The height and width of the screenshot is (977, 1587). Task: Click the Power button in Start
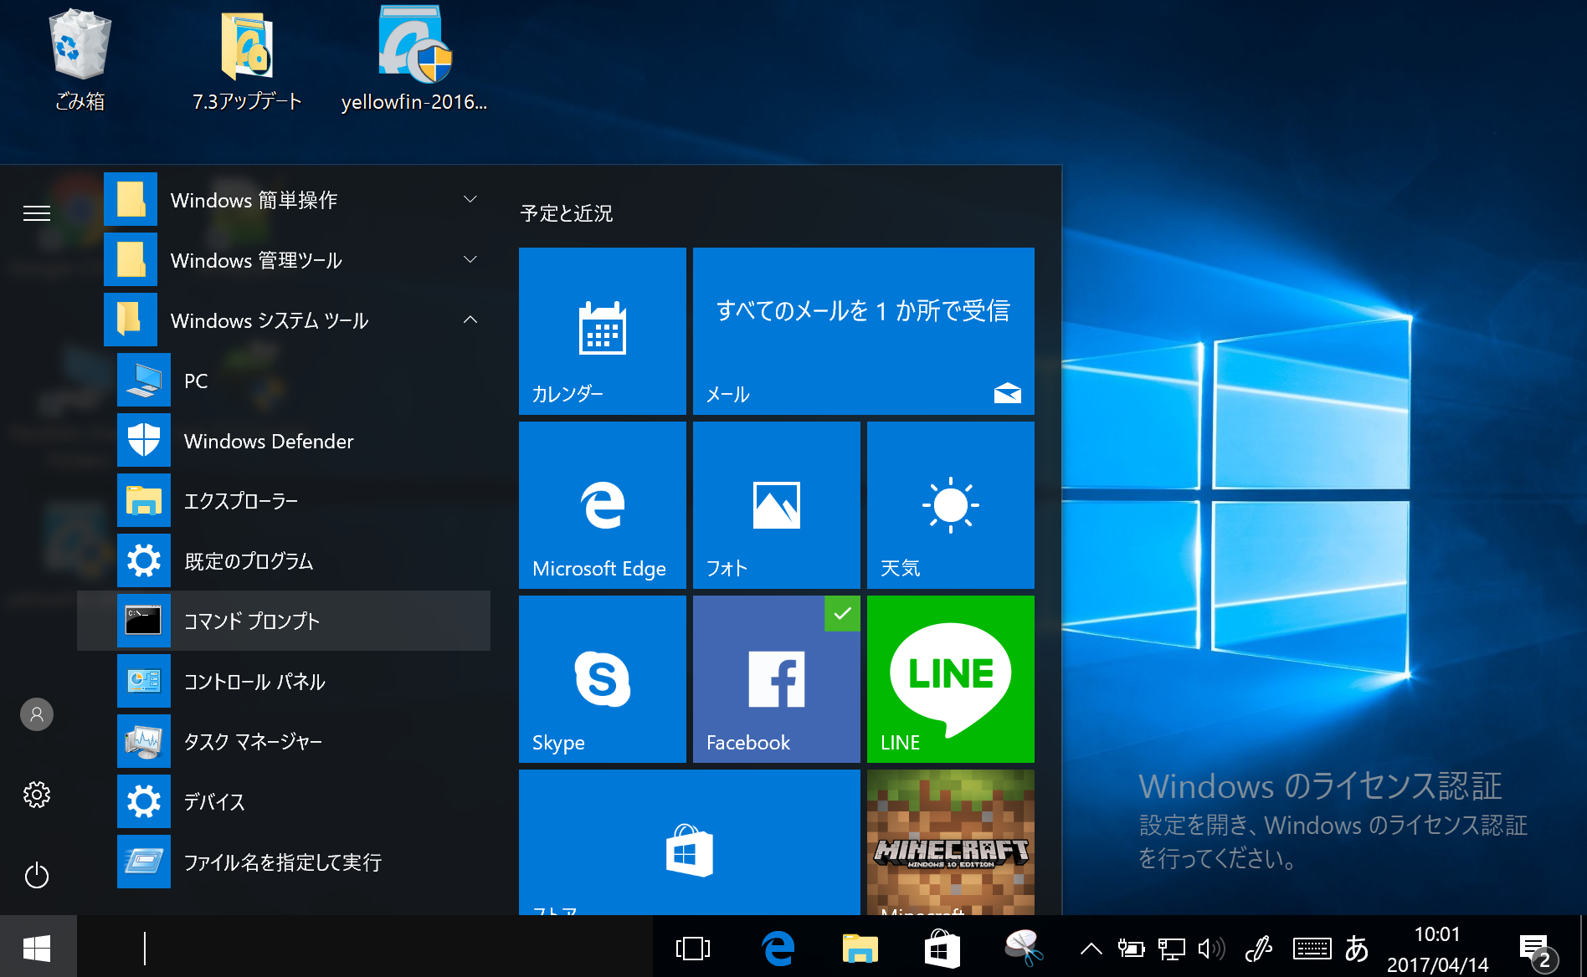(37, 876)
